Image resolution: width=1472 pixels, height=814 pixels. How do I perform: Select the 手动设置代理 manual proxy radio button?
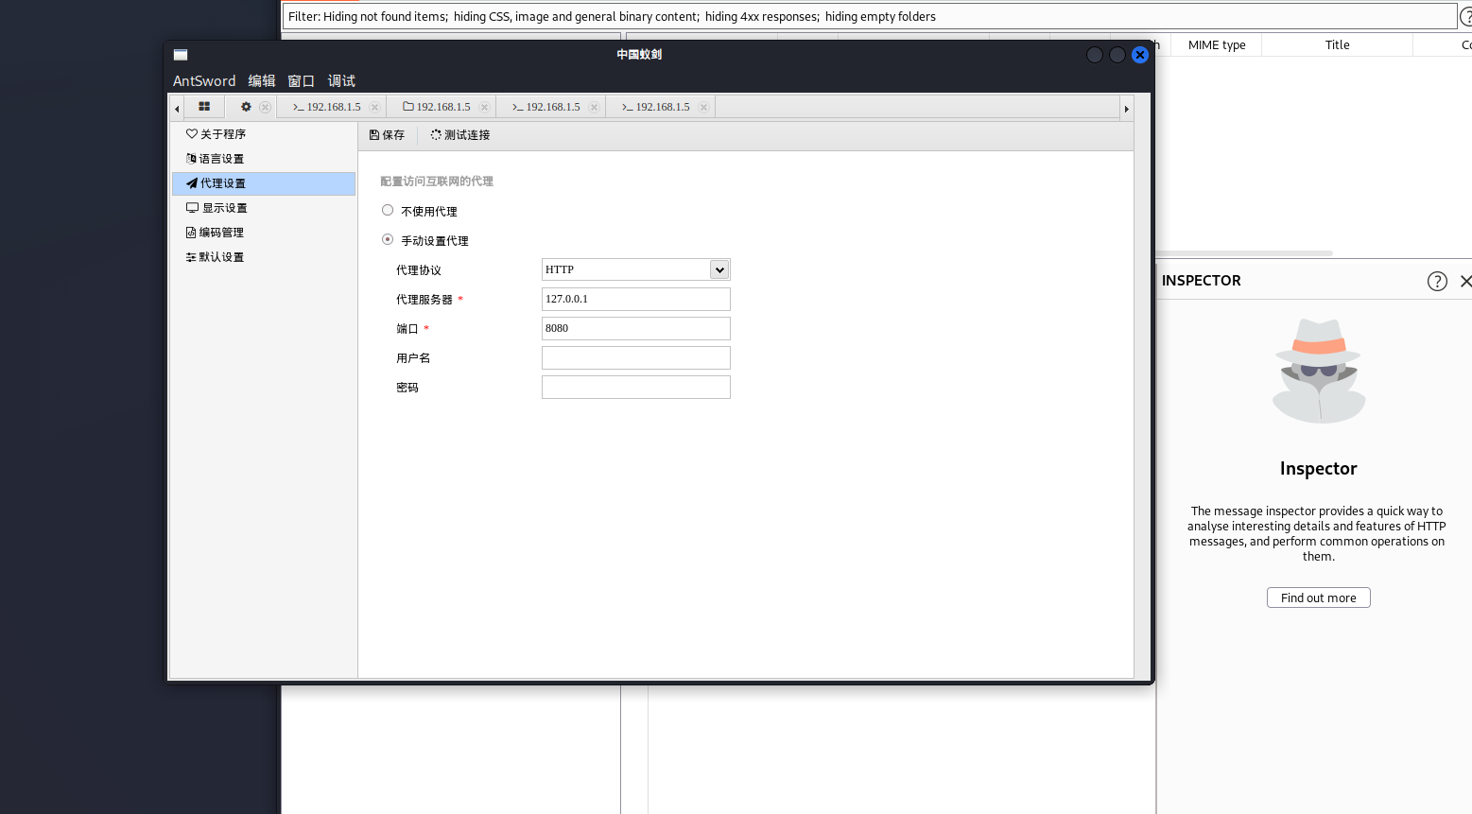pyautogui.click(x=388, y=239)
